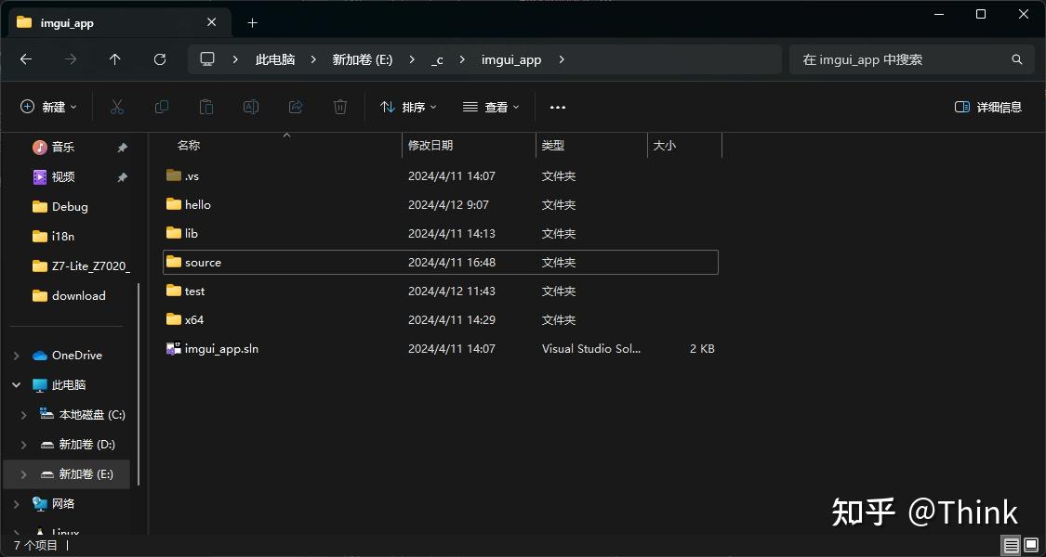This screenshot has width=1046, height=557.
Task: Select the imgui_app.sln solution file icon
Action: 174,348
